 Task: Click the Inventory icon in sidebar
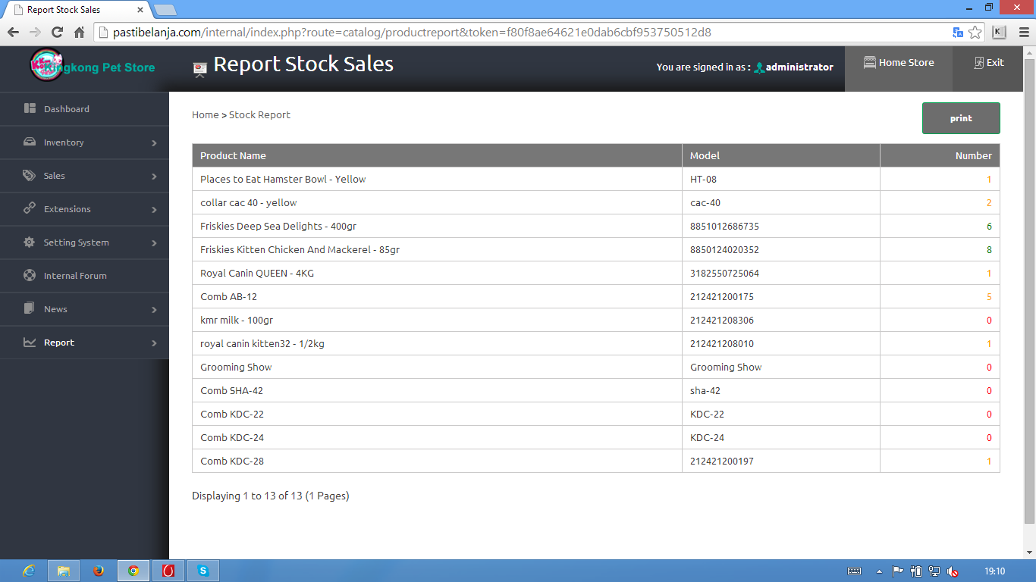[30, 142]
